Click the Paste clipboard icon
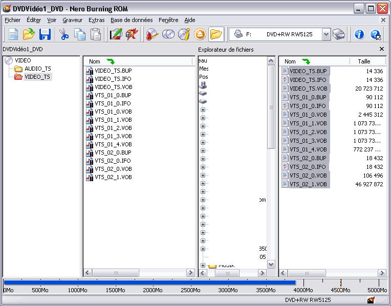 96,34
